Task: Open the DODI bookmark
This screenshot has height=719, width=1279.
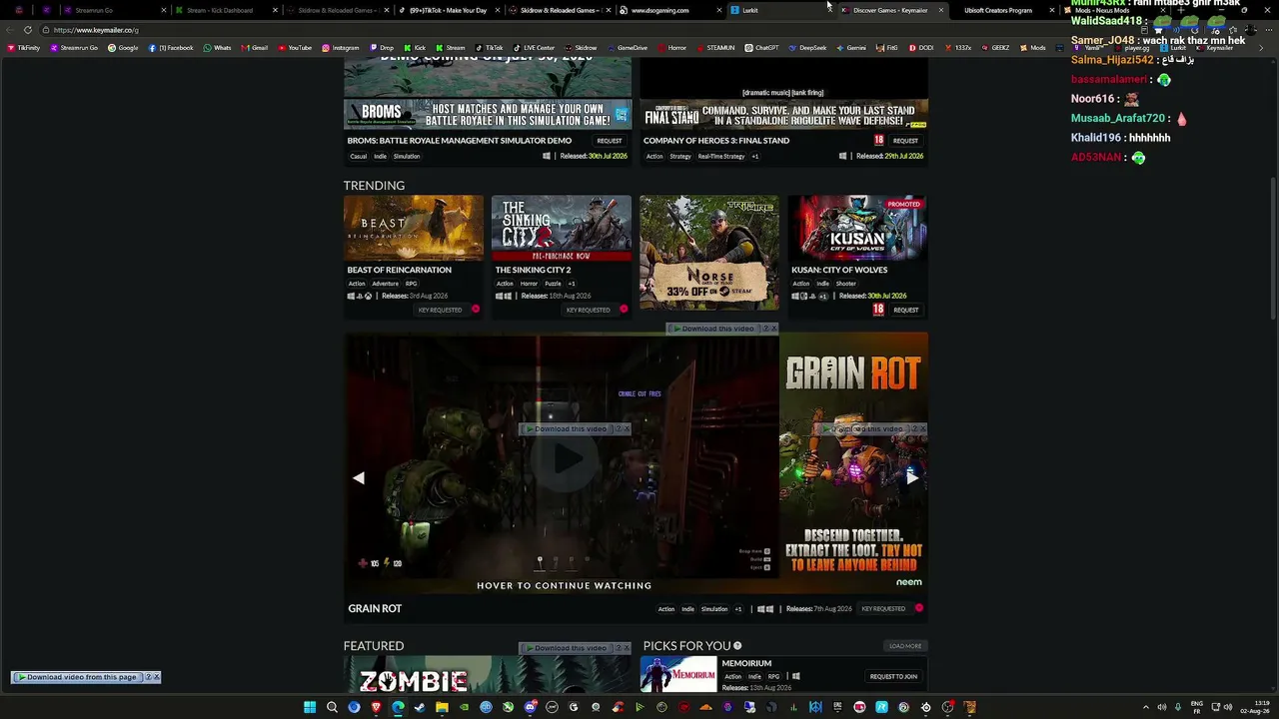Action: coord(921,48)
